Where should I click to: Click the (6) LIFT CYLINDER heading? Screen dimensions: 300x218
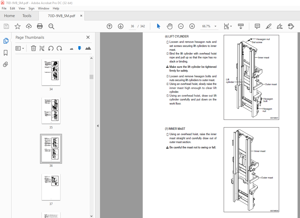tap(177, 36)
